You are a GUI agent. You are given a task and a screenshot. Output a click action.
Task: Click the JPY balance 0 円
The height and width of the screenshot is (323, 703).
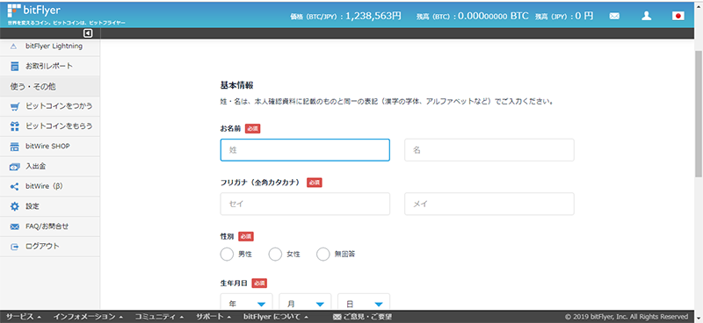584,16
